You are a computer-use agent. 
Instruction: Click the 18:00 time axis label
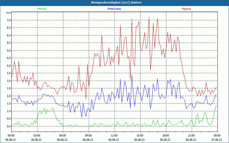tap(165, 135)
